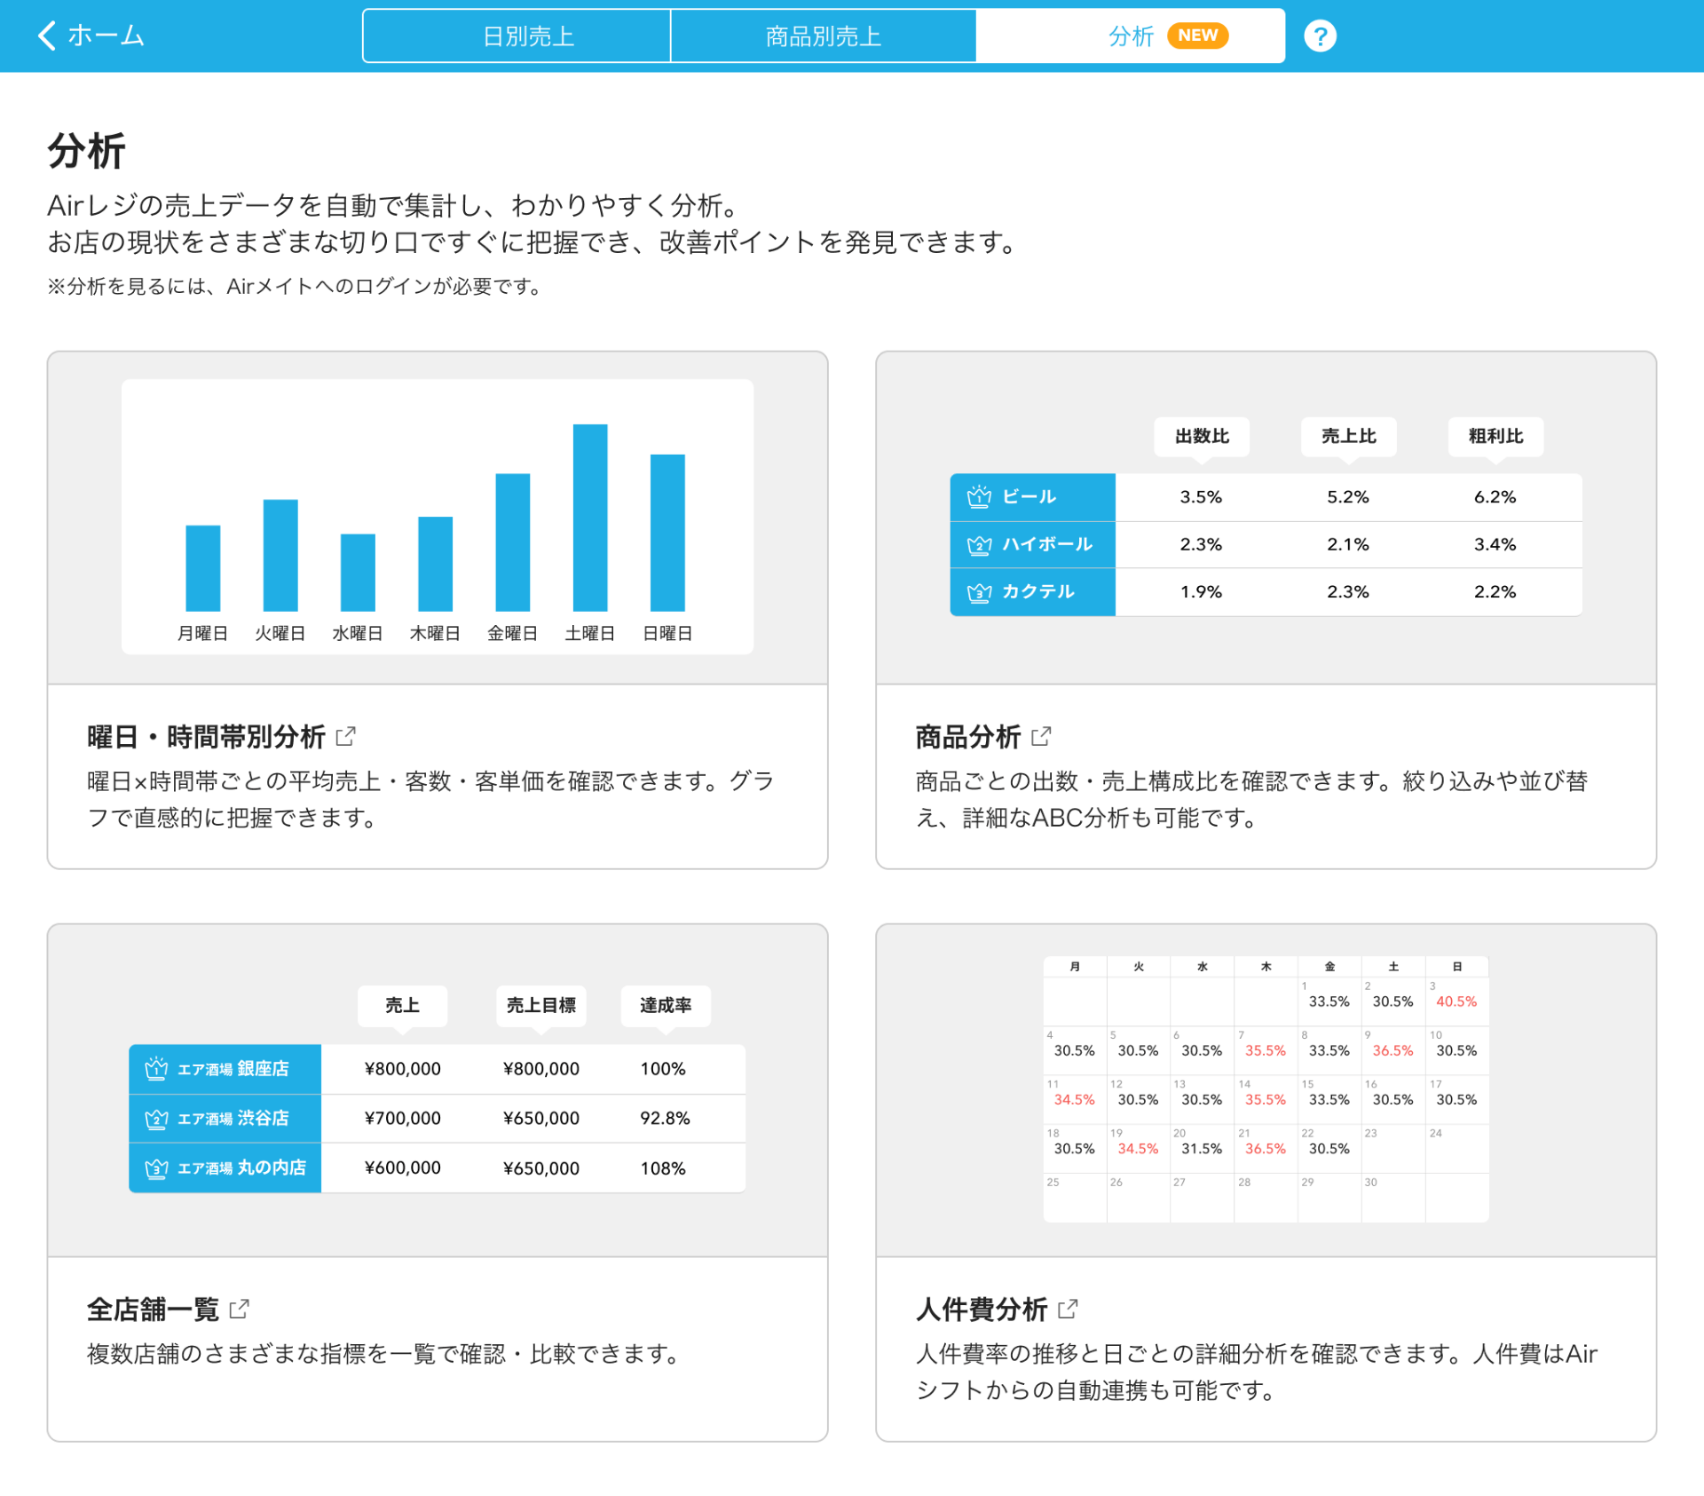Click the 売上目標 column header
Image resolution: width=1704 pixels, height=1496 pixels.
pos(541,1006)
